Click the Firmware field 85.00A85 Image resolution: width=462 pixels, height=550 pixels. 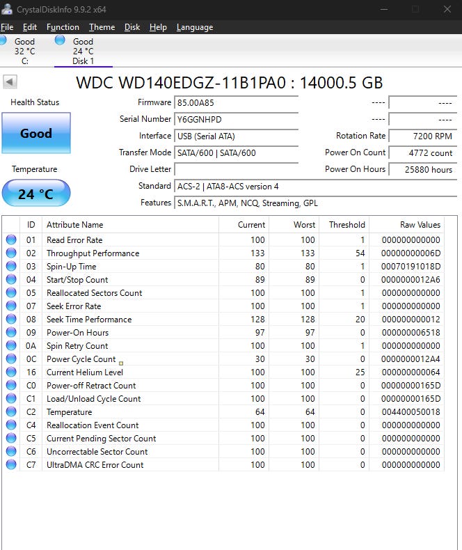[x=237, y=103]
